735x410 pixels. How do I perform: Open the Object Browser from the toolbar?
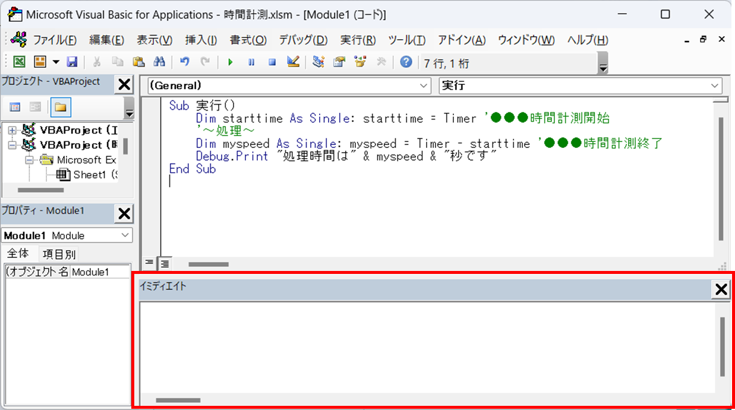360,62
